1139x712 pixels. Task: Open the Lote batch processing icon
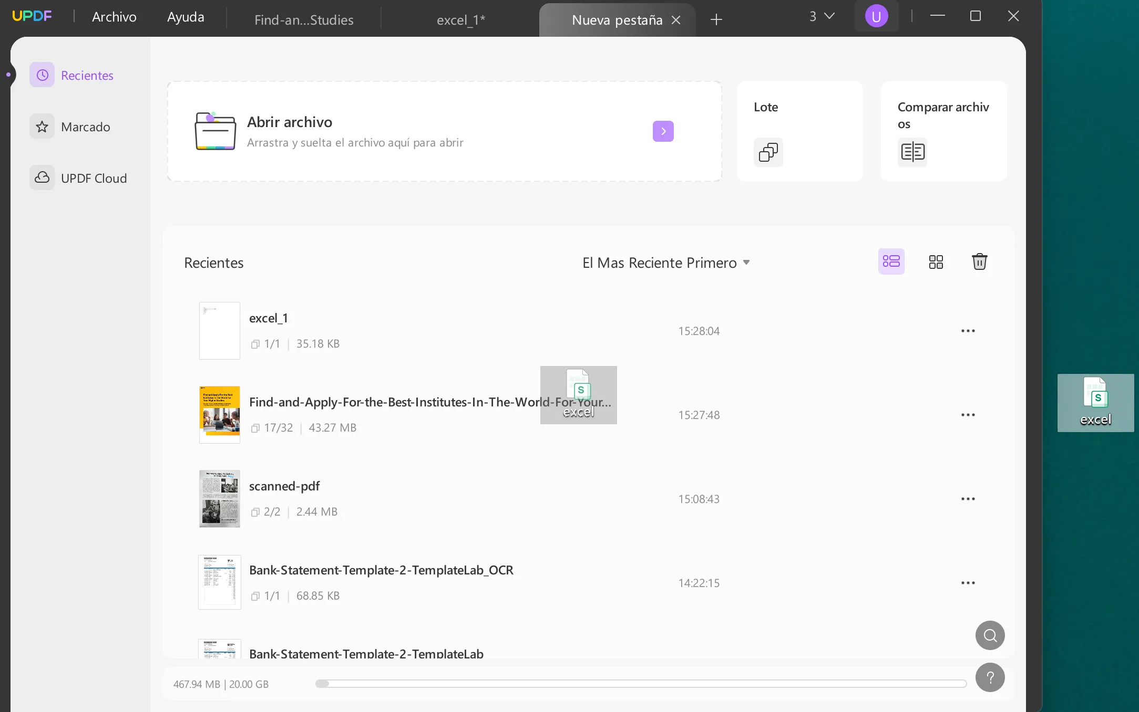[768, 152]
